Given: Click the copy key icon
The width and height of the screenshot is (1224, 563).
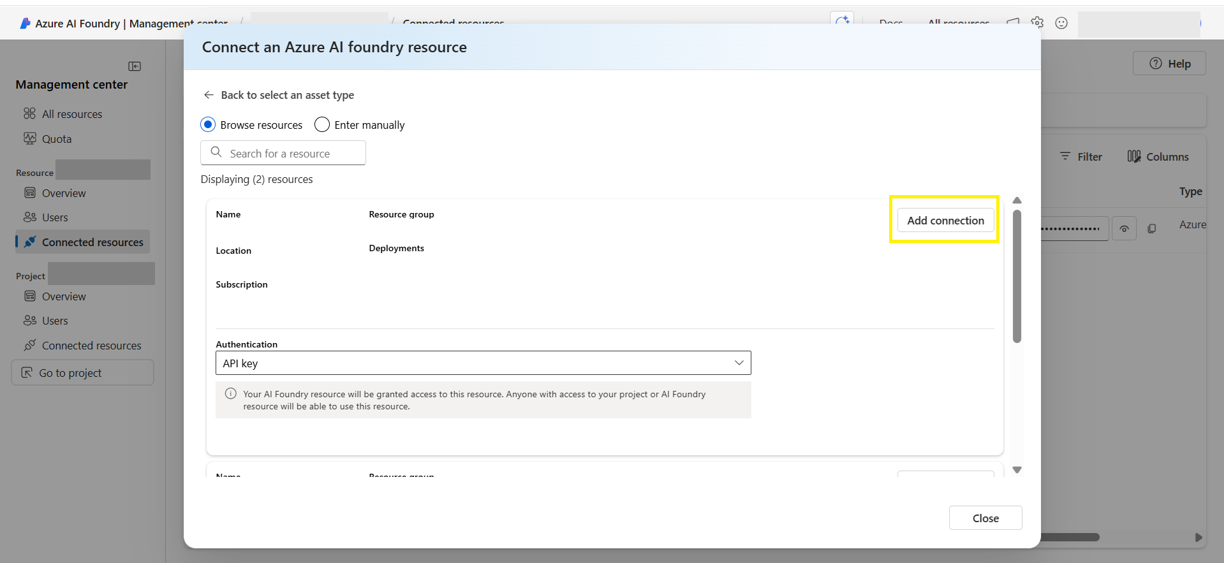Looking at the screenshot, I should coord(1151,228).
